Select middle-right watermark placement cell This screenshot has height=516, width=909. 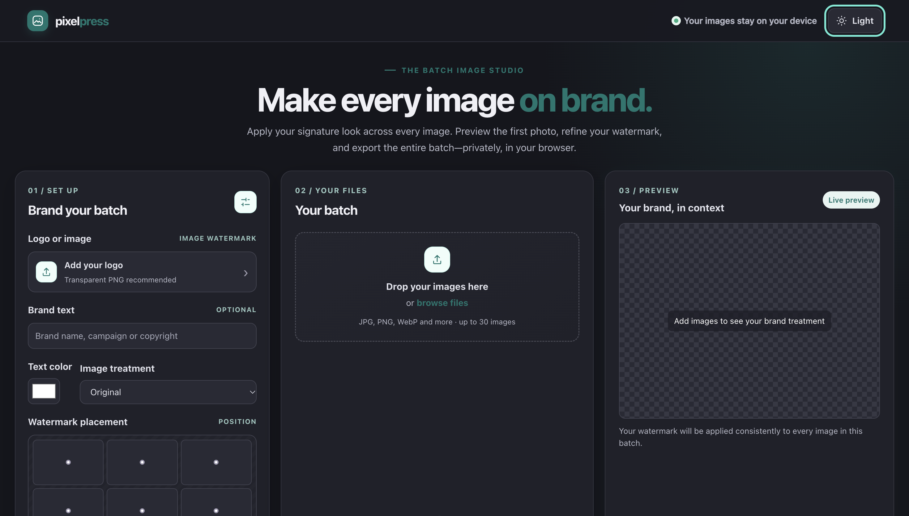216,502
